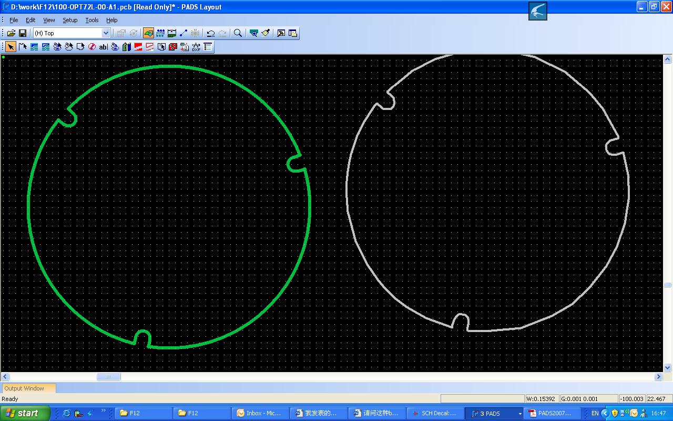Click the Board view icon
Viewport: 673px width, 421px height.
click(x=254, y=33)
